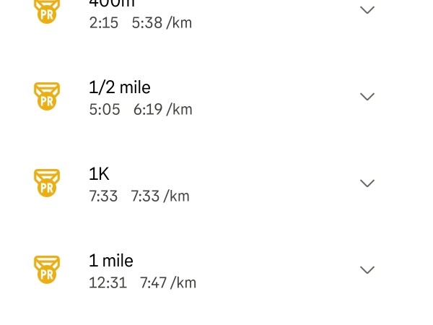The width and height of the screenshot is (433, 325).
Task: Open the 1/2 mile best effort title
Action: coord(120,87)
